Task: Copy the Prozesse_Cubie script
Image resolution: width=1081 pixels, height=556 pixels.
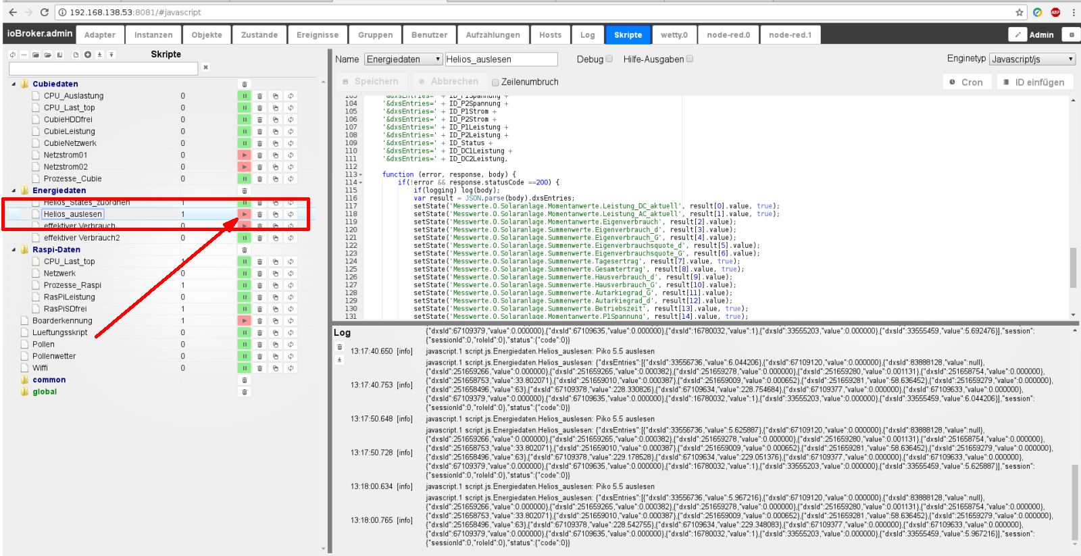Action: coord(276,179)
